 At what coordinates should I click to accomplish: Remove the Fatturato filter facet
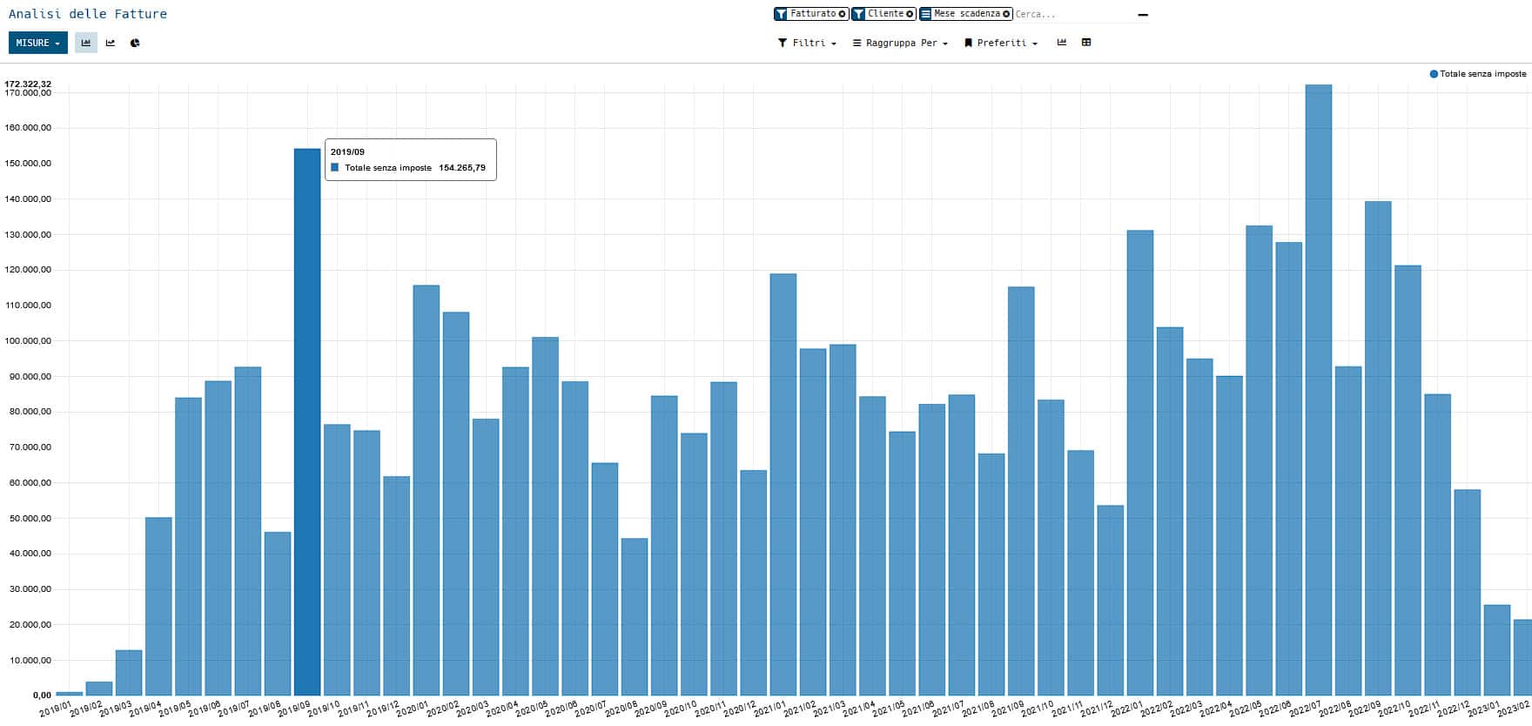coord(843,14)
